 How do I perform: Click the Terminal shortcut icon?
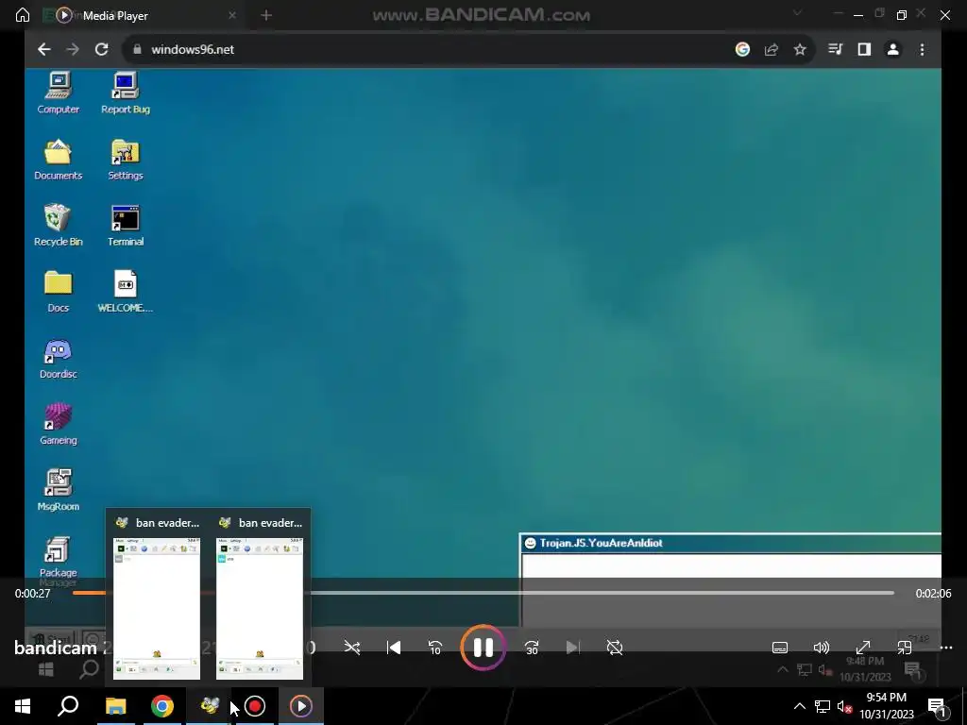[126, 225]
